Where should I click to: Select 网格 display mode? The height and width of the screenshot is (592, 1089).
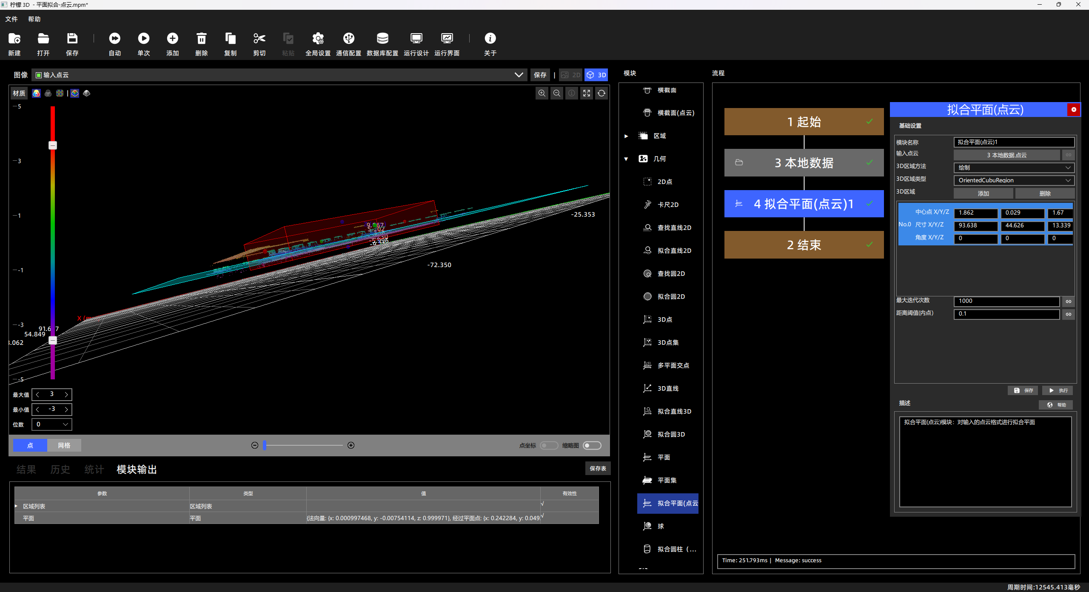[x=64, y=445]
